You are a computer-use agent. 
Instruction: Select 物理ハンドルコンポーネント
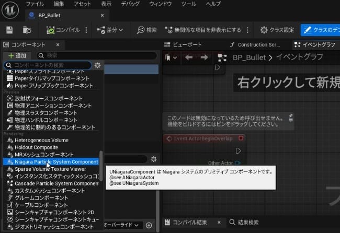(x=51, y=120)
